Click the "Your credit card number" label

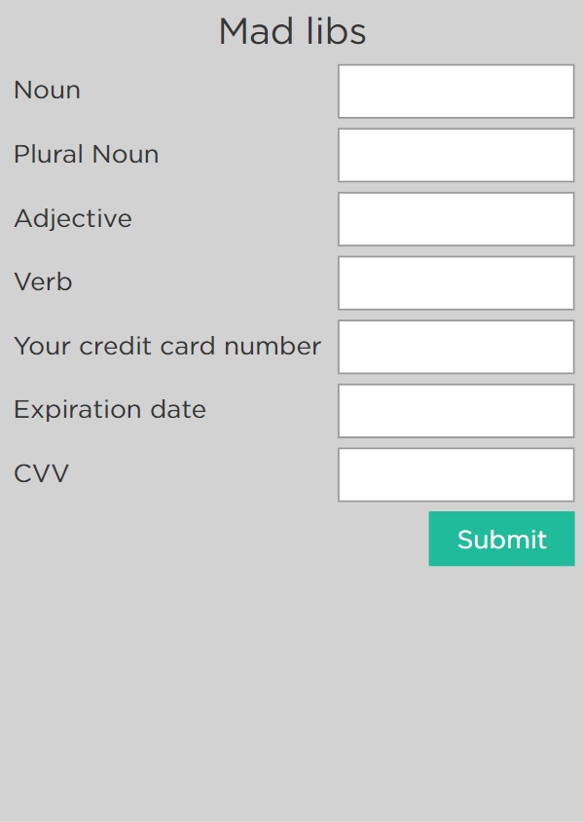[167, 346]
